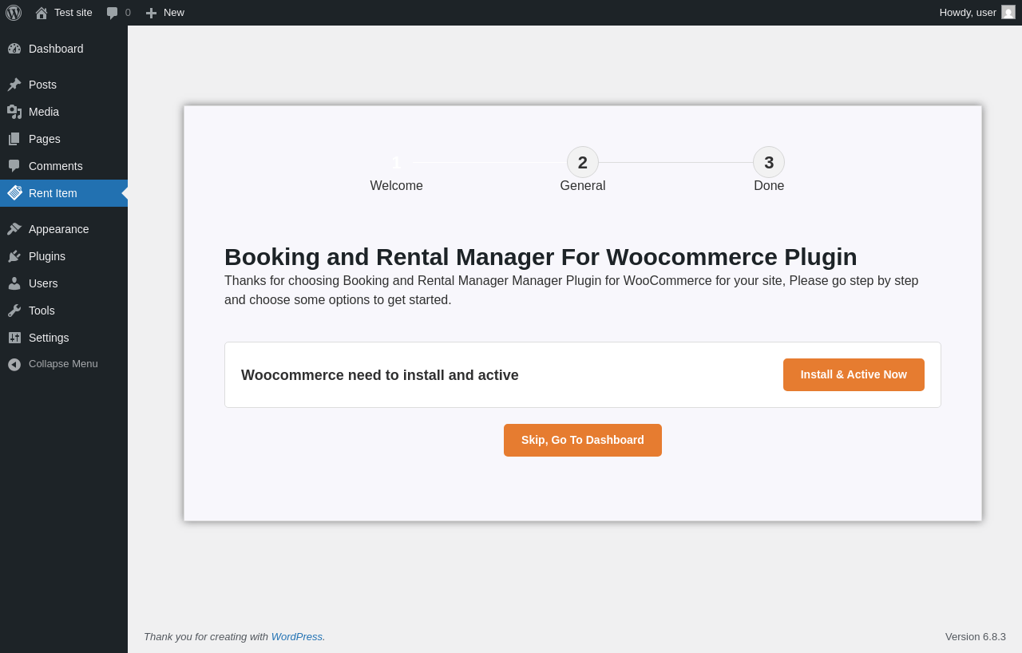1022x653 pixels.
Task: Click the plus New icon
Action: pyautogui.click(x=151, y=13)
